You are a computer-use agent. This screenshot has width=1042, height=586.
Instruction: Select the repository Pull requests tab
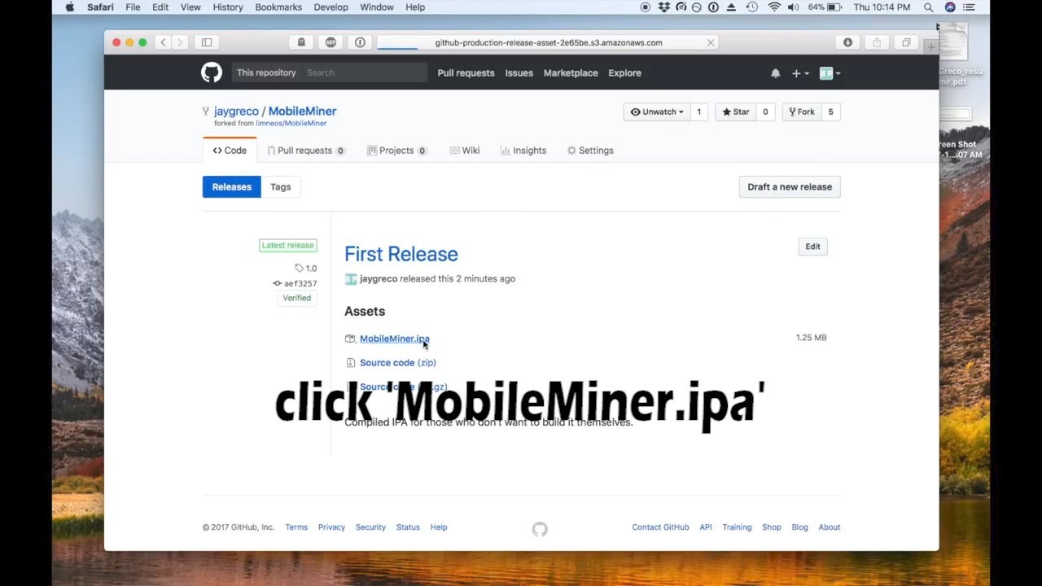tap(306, 151)
